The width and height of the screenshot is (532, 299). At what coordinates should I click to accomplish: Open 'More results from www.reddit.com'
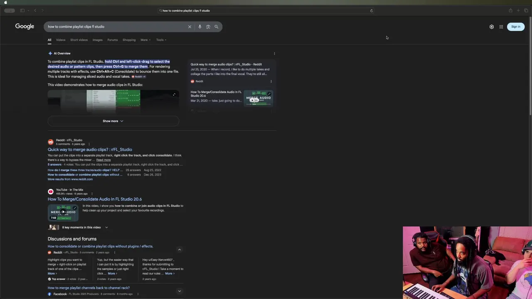(x=70, y=179)
